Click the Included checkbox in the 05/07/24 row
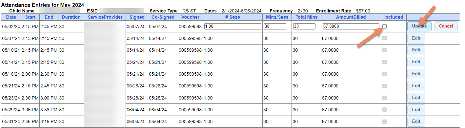 point(385,38)
